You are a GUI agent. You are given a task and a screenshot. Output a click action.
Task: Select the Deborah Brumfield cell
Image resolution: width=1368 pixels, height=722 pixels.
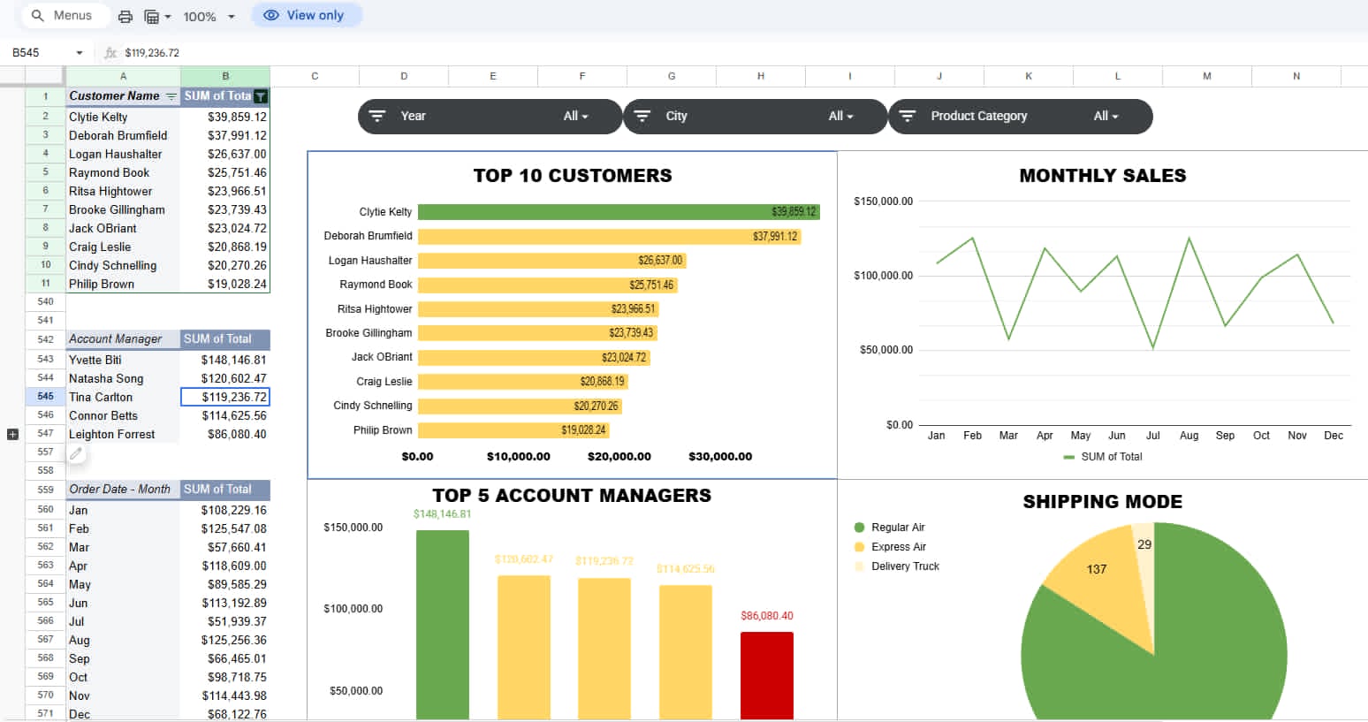point(123,135)
